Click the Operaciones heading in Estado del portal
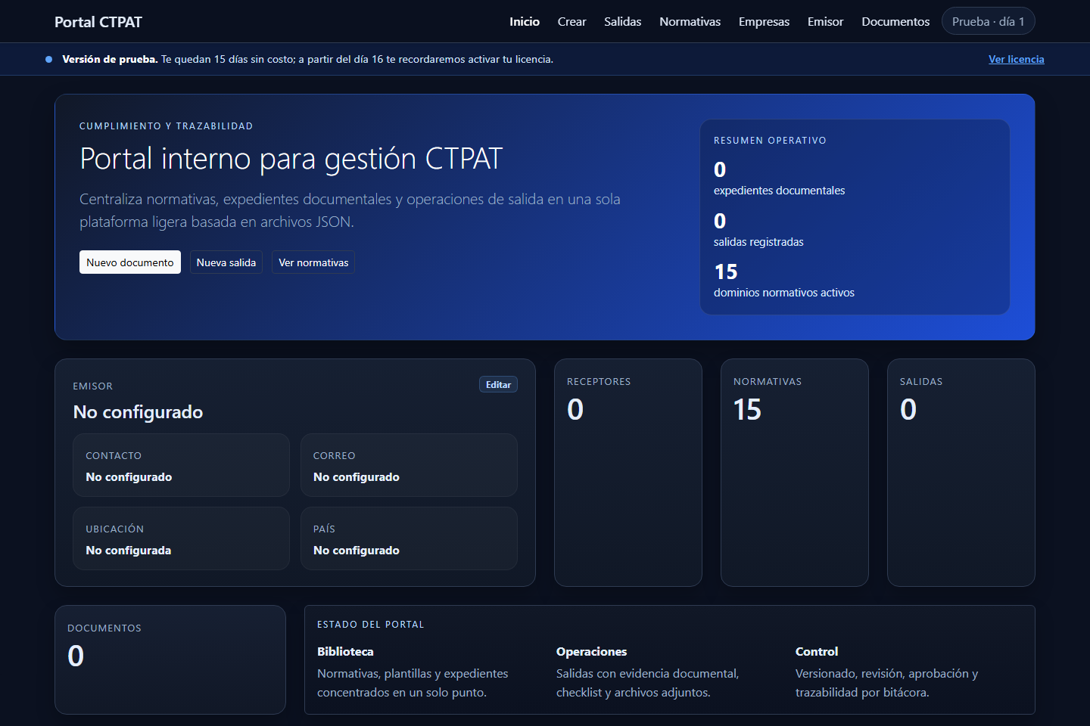This screenshot has width=1090, height=726. pyautogui.click(x=591, y=651)
